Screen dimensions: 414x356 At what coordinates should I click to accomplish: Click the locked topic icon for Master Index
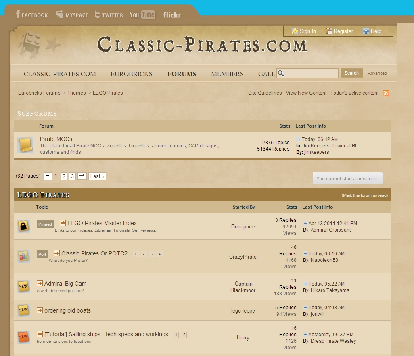[x=24, y=226]
